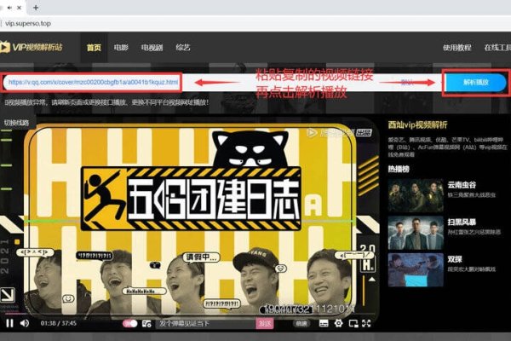The height and width of the screenshot is (341, 511).
Task: Click the VIP视频解析站 logo
Action: click(x=32, y=47)
